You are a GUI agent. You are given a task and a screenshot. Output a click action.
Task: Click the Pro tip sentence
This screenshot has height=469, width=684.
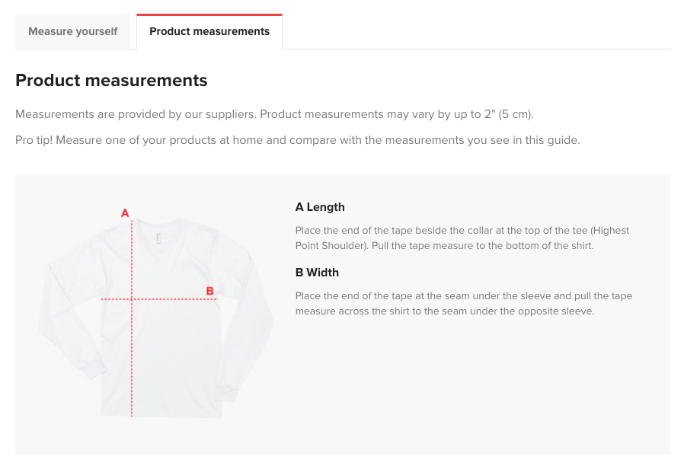pyautogui.click(x=297, y=140)
